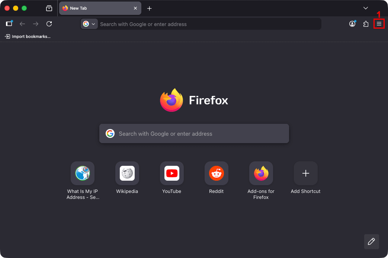Viewport: 388px width, 258px height.
Task: Open the Google search engine selector dropdown
Action: [x=89, y=24]
